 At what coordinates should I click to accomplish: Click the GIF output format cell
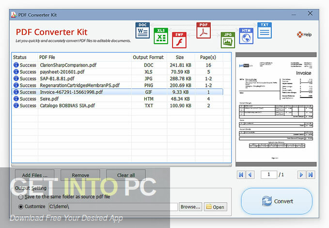(x=149, y=92)
